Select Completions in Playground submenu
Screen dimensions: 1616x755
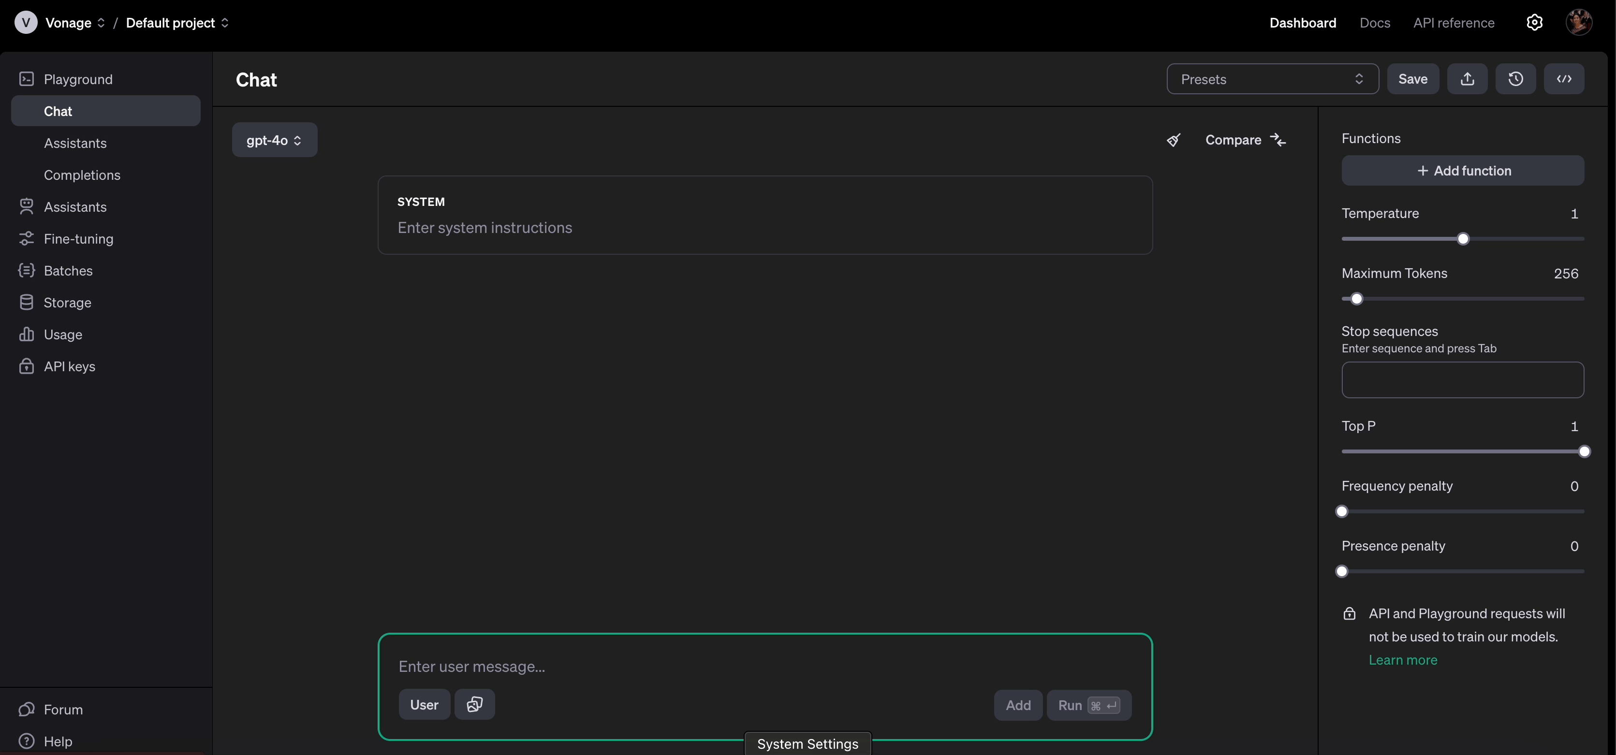tap(82, 175)
